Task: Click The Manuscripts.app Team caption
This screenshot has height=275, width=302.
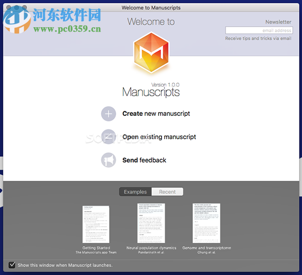Action: point(96,252)
